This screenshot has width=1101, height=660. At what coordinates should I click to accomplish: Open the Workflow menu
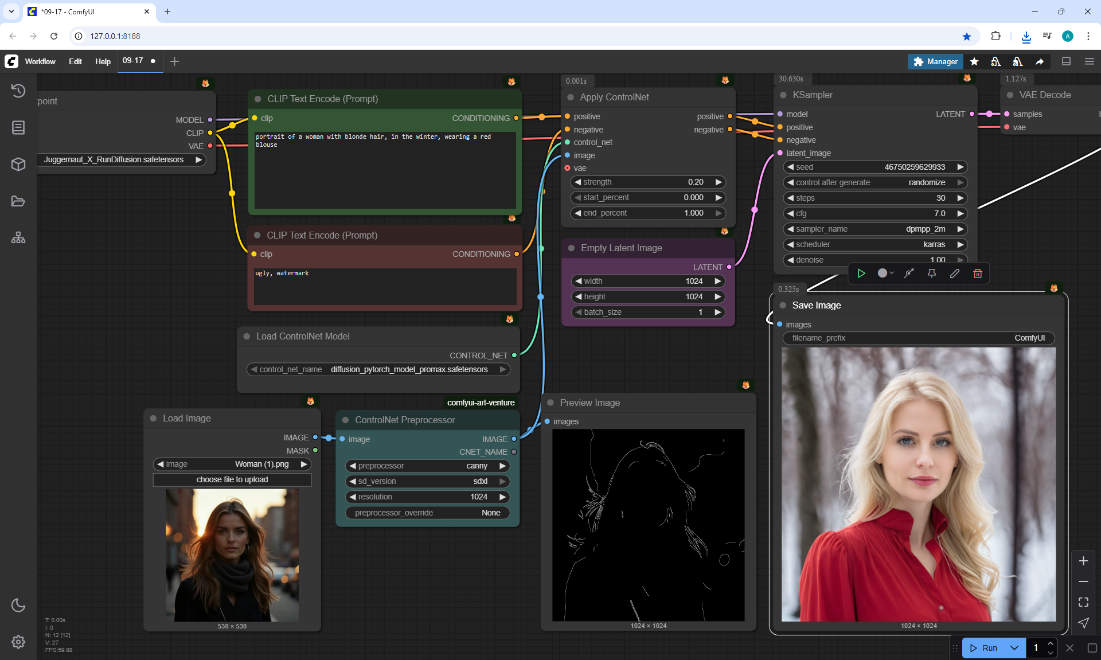coord(40,61)
